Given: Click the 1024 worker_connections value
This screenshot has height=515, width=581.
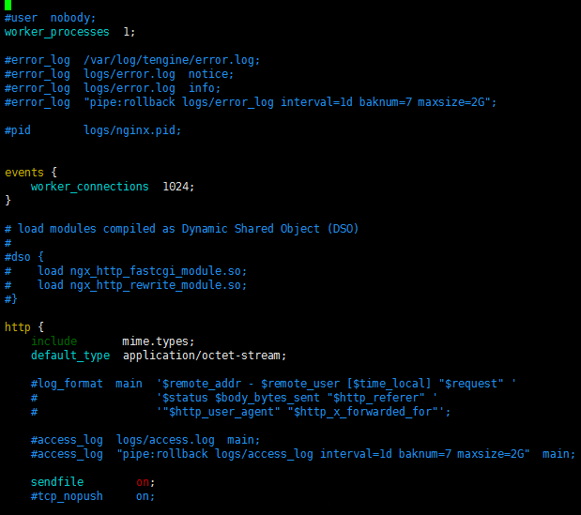Looking at the screenshot, I should 177,187.
